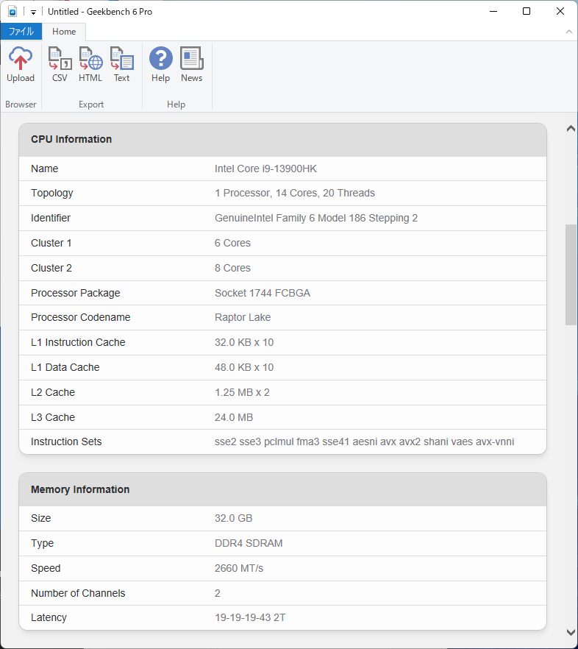The width and height of the screenshot is (578, 649).
Task: Click the CPU Information section header
Action: [x=71, y=139]
